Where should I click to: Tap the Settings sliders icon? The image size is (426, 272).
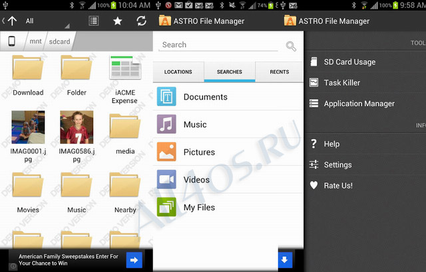coord(314,165)
